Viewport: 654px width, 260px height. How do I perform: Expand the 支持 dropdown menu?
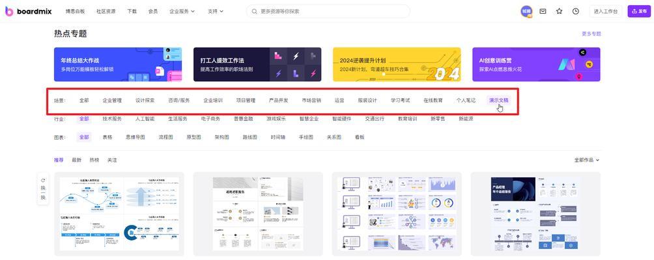(x=215, y=11)
